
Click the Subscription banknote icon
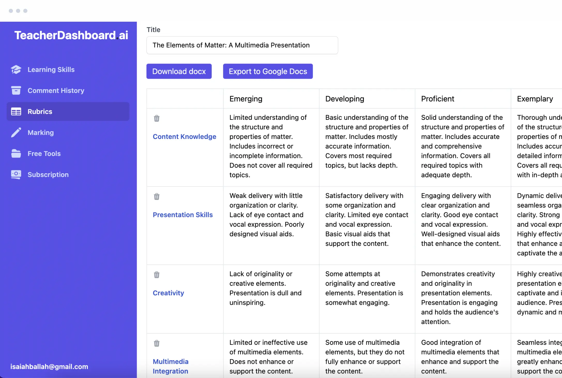pos(16,175)
